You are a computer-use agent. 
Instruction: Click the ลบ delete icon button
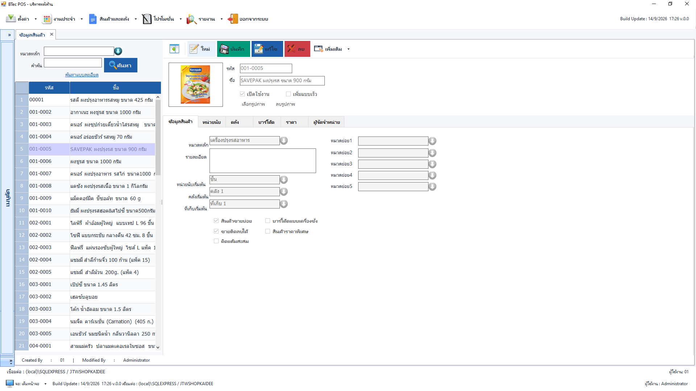click(x=291, y=49)
